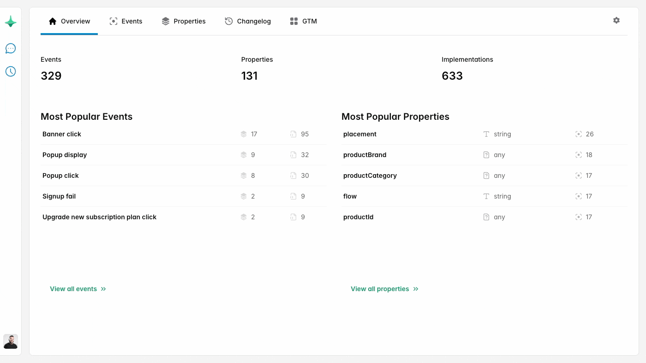Click the layers icon beside Banner click
646x363 pixels.
click(x=244, y=134)
